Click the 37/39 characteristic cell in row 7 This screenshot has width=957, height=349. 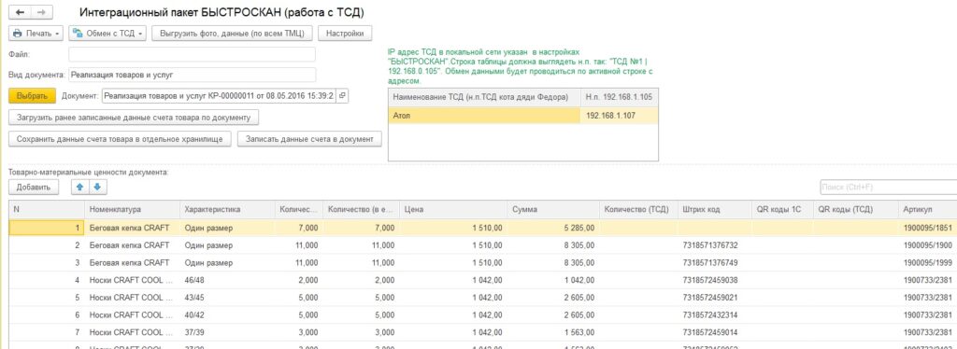(x=227, y=332)
